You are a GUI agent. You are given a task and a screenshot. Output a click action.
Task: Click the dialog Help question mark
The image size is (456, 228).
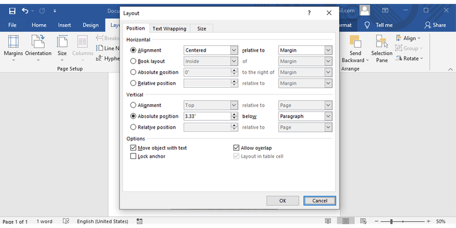coord(309,13)
